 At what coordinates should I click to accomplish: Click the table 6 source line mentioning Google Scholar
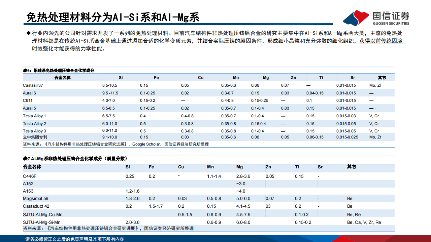click(x=116, y=144)
